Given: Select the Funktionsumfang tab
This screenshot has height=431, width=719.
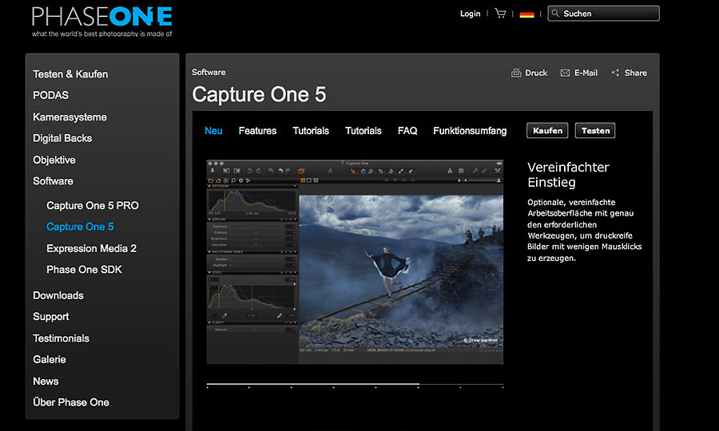Looking at the screenshot, I should click(x=470, y=131).
